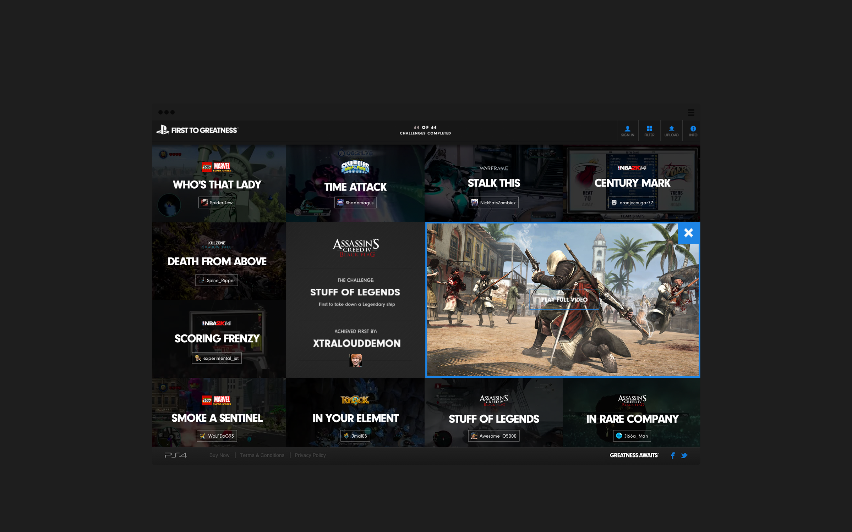Viewport: 852px width, 532px height.
Task: Click the NBA 2K14 logo on Scoring Frenzy
Action: click(x=217, y=323)
